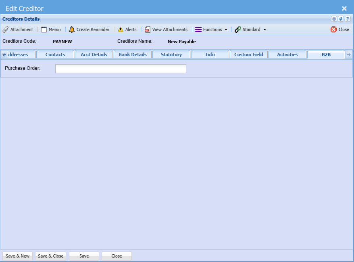354x262 pixels.
Task: Close the Edit Creditor dialog window
Action: point(344,8)
